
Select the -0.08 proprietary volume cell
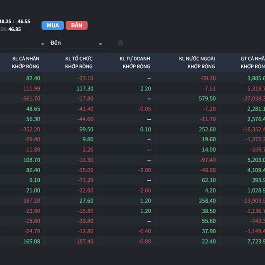145,241
